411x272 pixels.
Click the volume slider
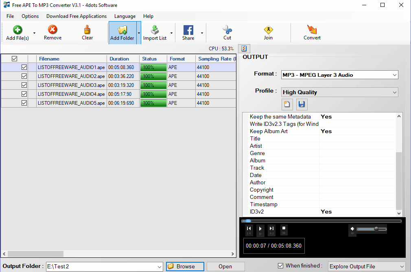[372, 229]
